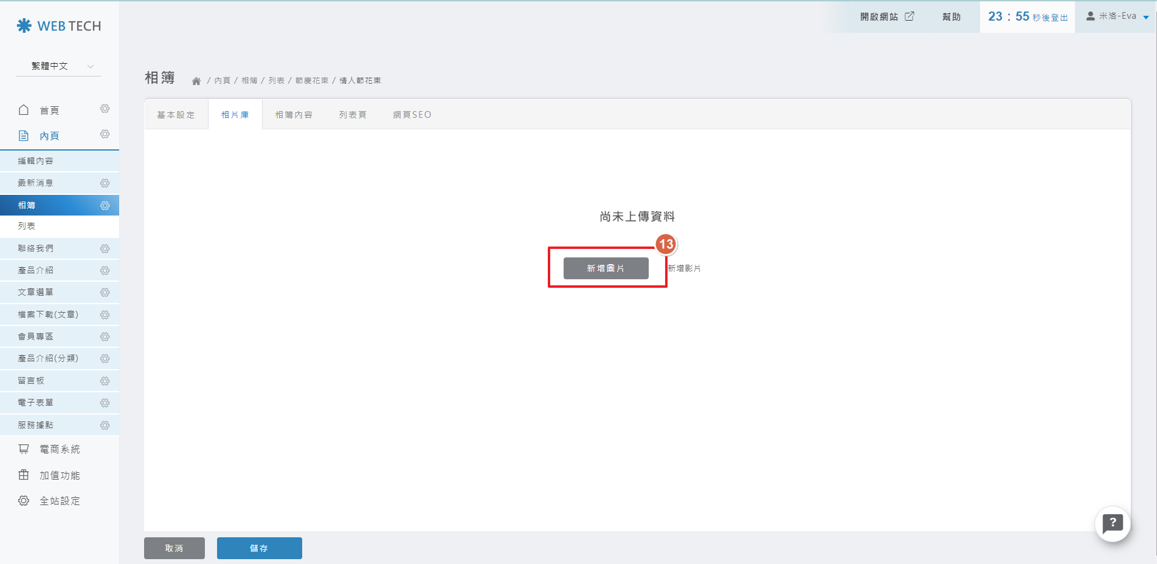Open settings gear beside 最新消息

(x=105, y=183)
